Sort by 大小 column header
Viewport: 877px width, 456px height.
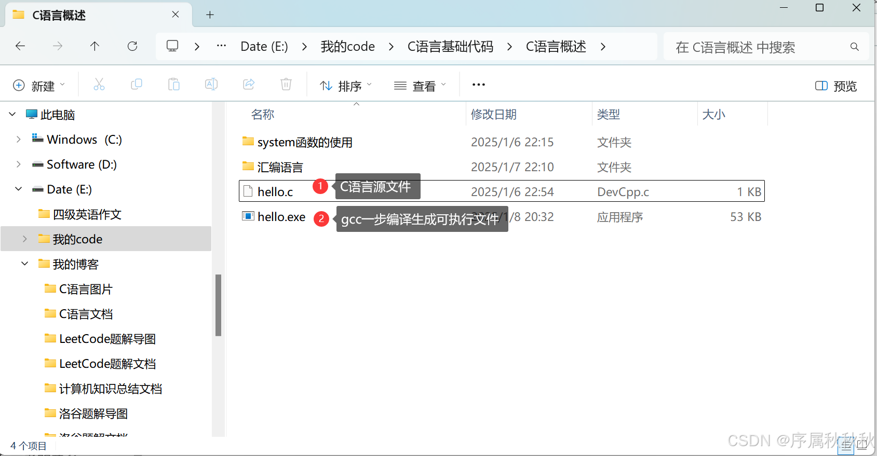(714, 115)
